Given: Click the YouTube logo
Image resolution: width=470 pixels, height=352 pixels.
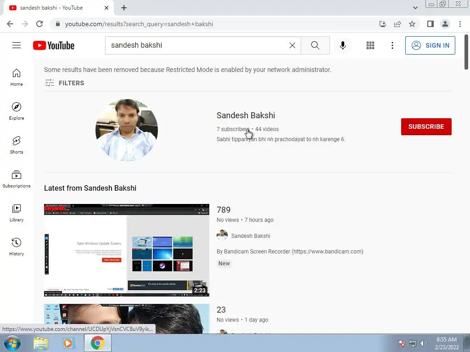Looking at the screenshot, I should coord(54,45).
